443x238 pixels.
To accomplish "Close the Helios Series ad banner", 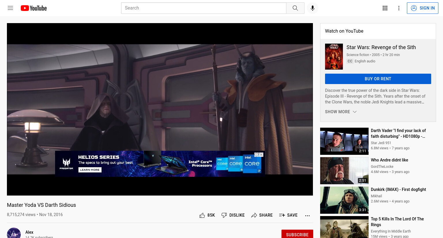I will click(x=261, y=155).
